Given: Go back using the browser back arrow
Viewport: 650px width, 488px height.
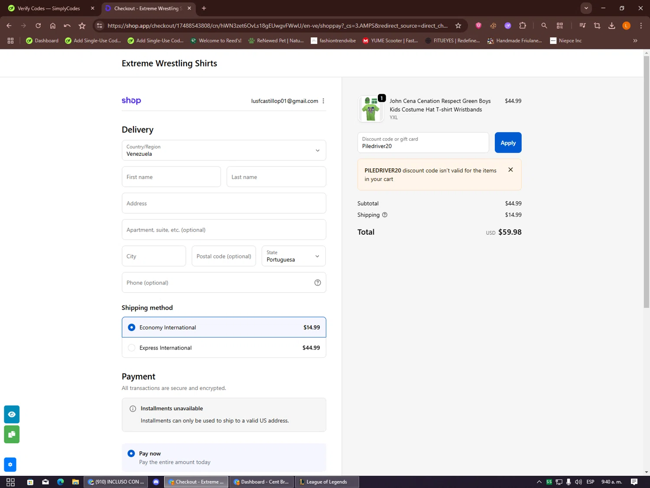Looking at the screenshot, I should (x=9, y=26).
